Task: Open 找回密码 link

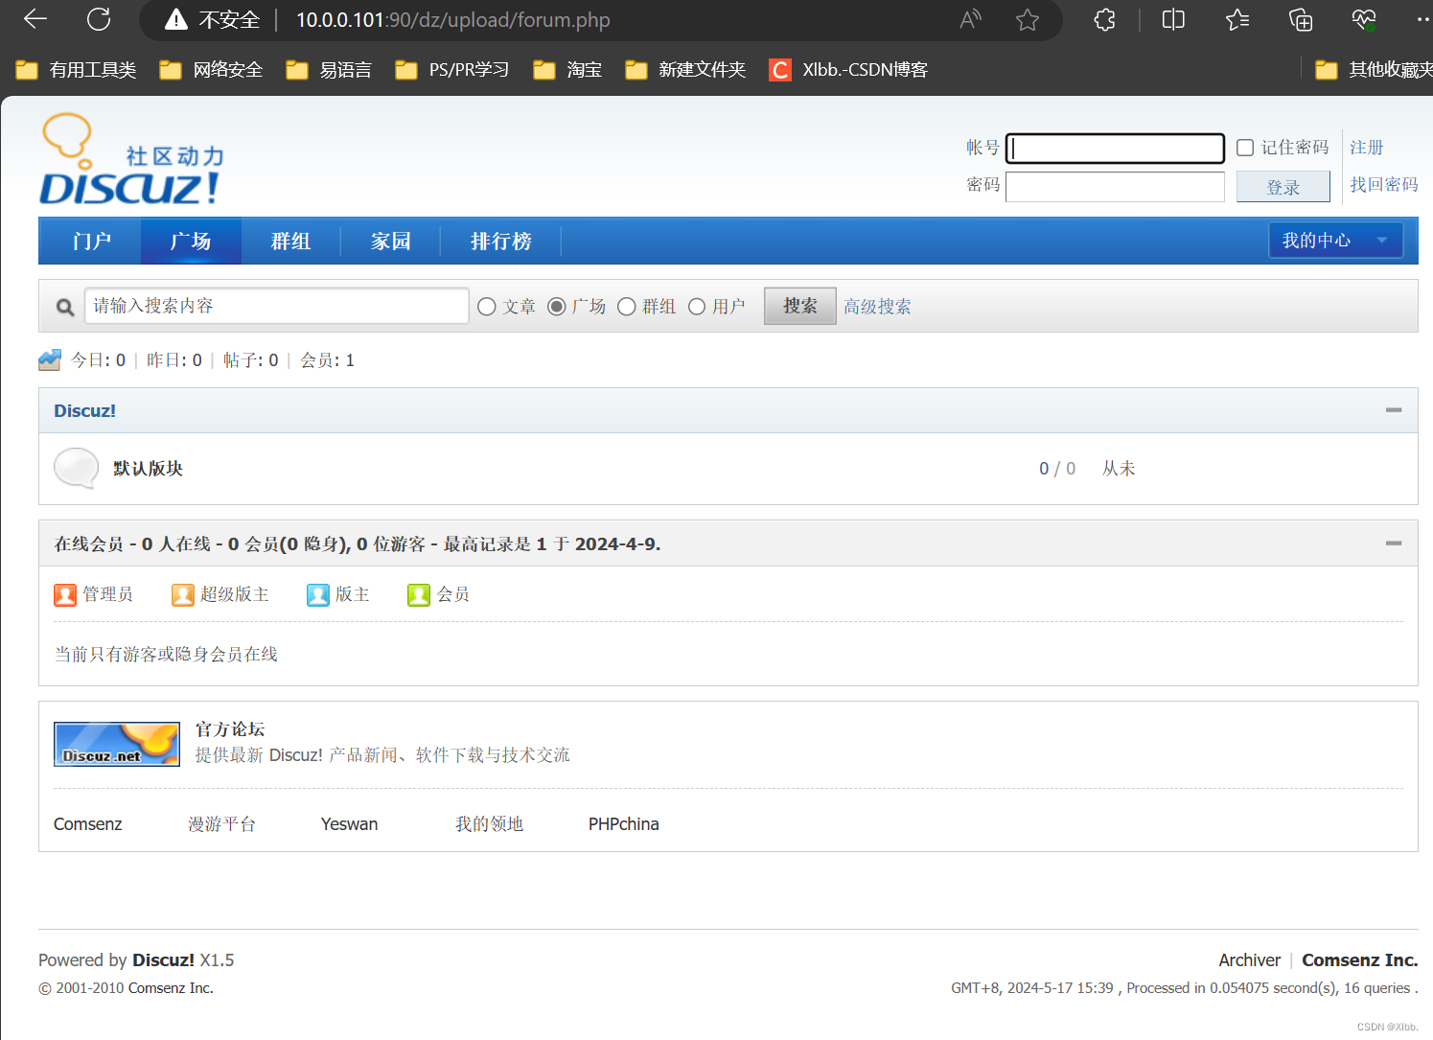Action: pyautogui.click(x=1384, y=184)
